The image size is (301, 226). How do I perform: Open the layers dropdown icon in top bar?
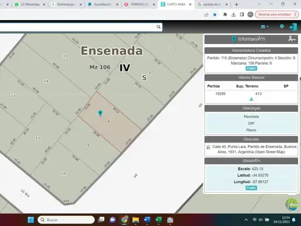265,26
